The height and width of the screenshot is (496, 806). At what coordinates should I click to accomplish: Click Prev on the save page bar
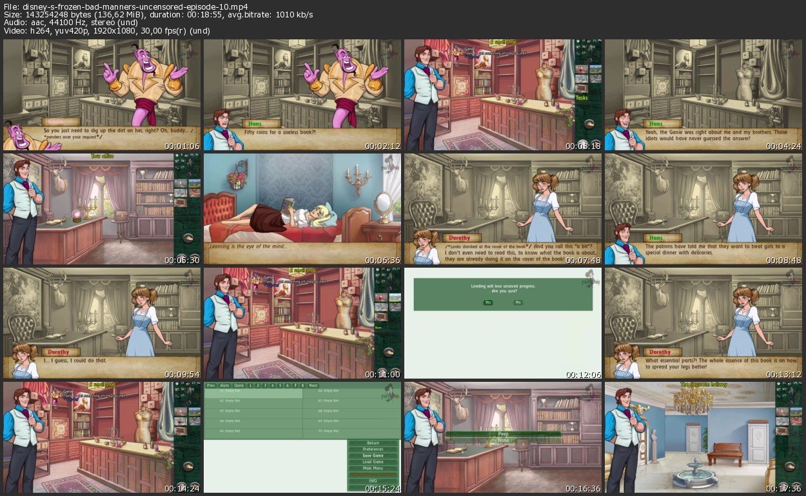[x=210, y=385]
